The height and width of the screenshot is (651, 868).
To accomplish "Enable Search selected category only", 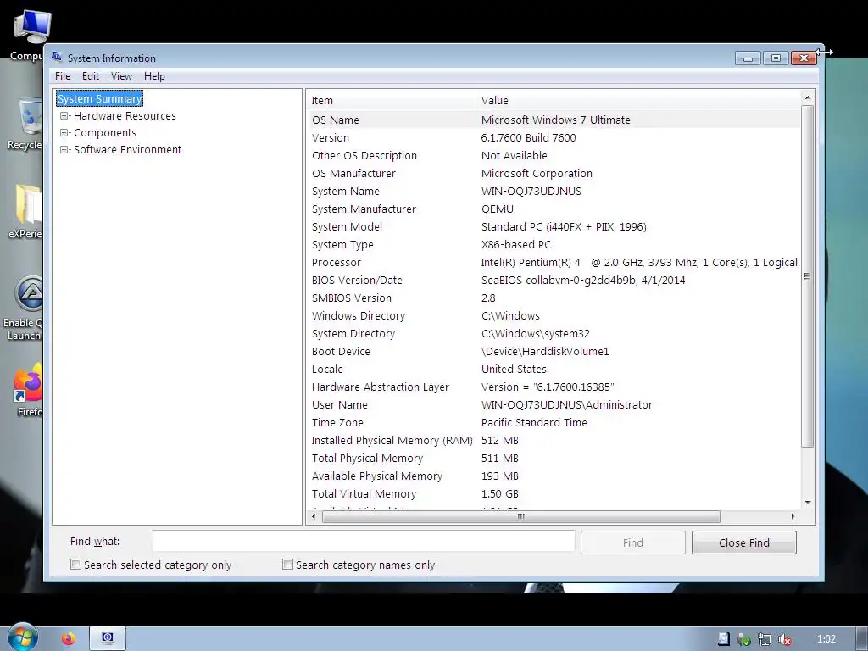I will [75, 564].
